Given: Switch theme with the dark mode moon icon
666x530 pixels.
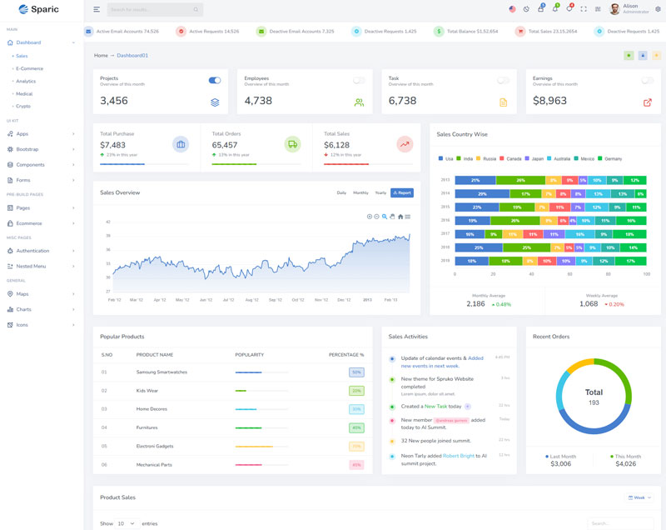Looking at the screenshot, I should click(526, 9).
